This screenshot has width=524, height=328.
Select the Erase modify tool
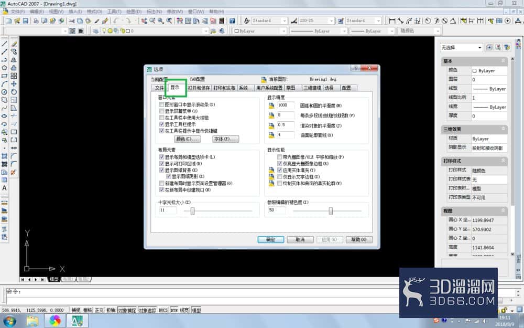click(x=14, y=44)
